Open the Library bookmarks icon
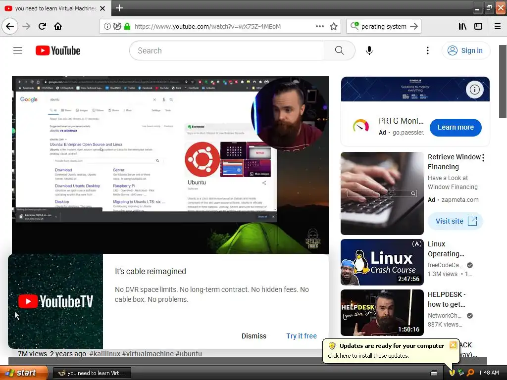The width and height of the screenshot is (507, 380). coord(463,27)
